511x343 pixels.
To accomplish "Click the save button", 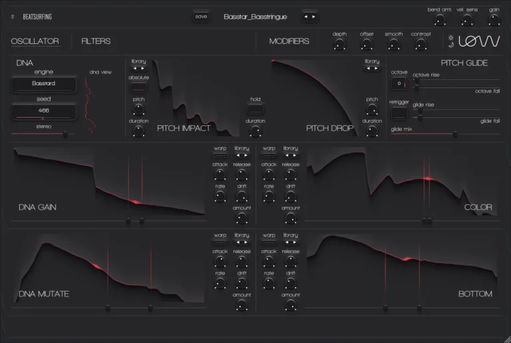I will pos(201,16).
